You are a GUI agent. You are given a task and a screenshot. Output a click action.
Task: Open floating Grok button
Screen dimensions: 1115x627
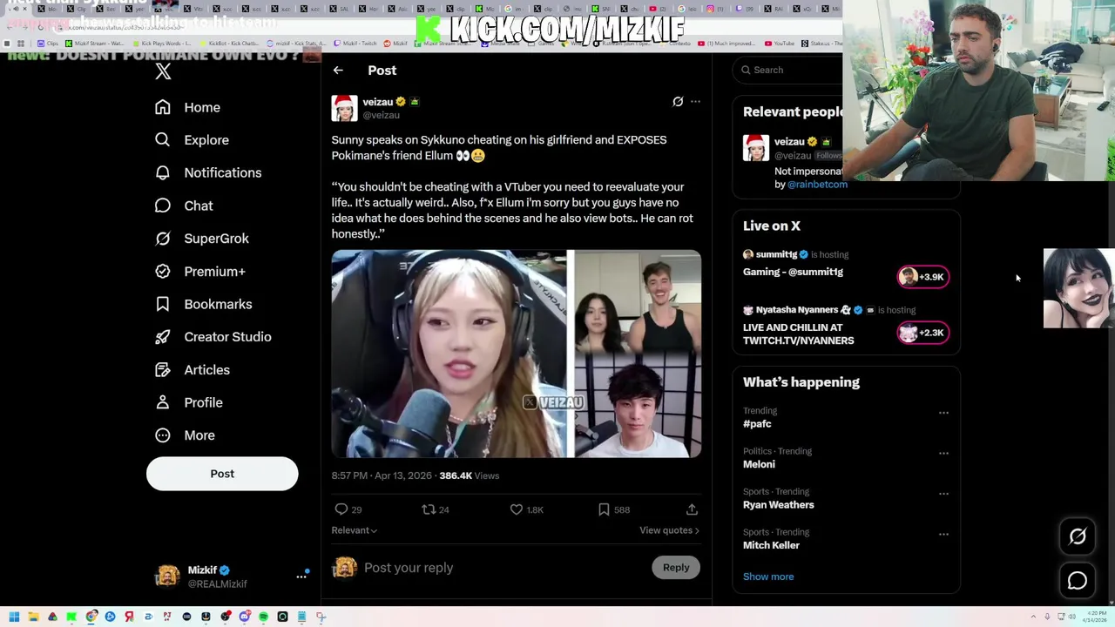(x=1078, y=537)
